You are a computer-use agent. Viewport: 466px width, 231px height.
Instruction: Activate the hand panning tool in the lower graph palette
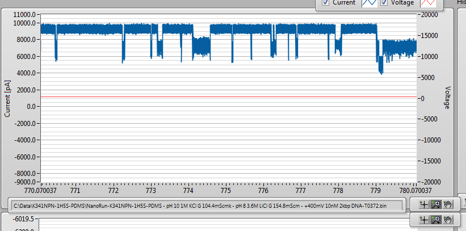coord(448,220)
